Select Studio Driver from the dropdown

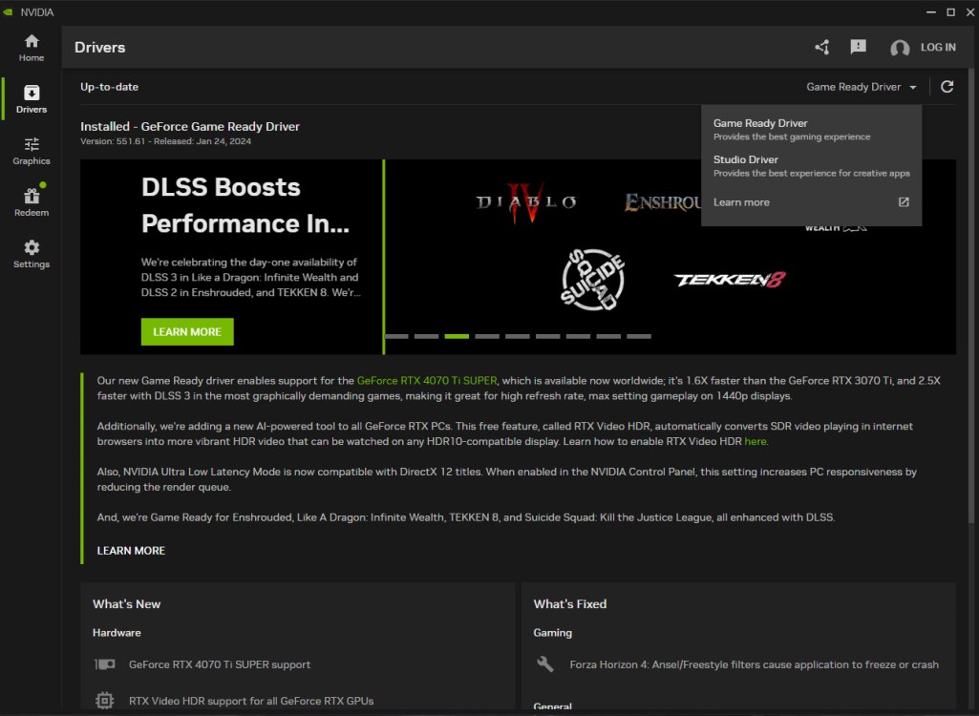tap(746, 159)
